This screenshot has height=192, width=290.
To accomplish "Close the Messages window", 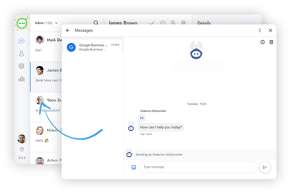I will (x=270, y=31).
